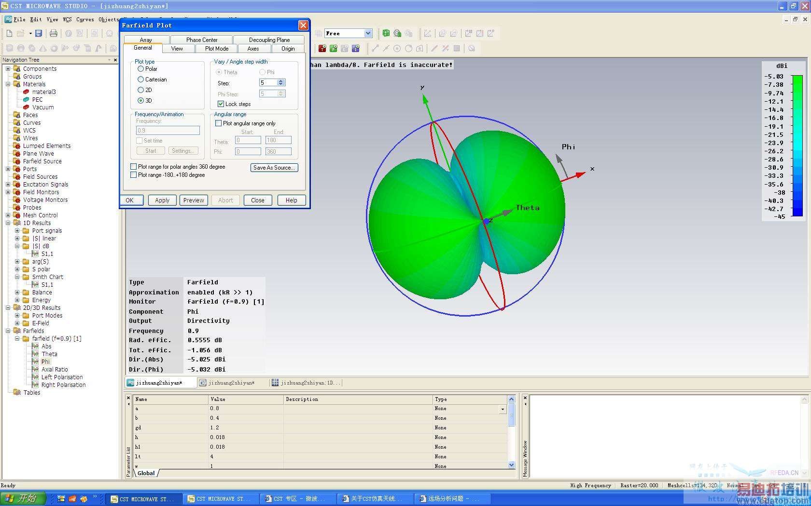
Task: Select the Theta vary radio button
Action: coord(219,72)
